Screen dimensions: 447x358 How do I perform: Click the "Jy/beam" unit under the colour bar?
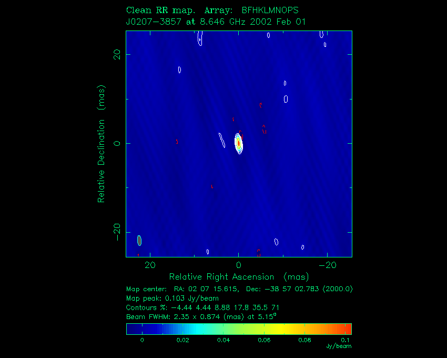click(339, 346)
